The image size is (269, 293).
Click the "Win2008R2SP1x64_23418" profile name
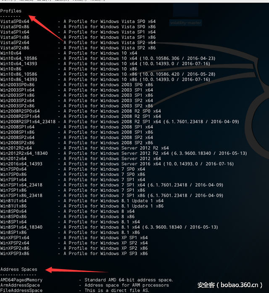point(28,122)
